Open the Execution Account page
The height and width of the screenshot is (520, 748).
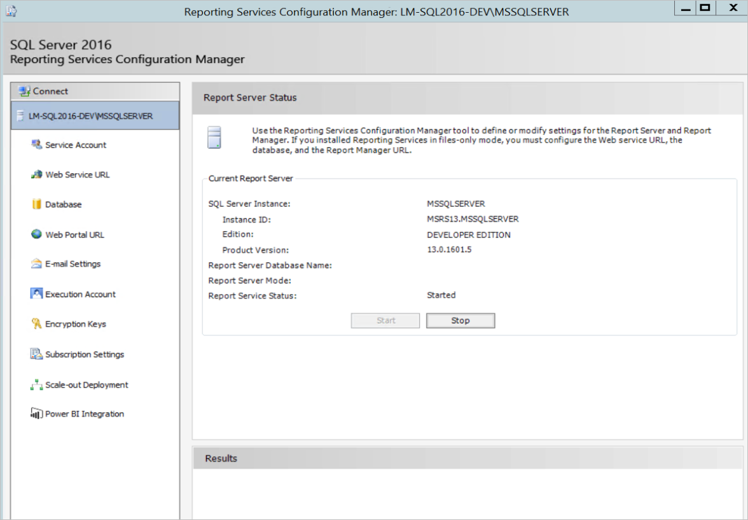[80, 293]
